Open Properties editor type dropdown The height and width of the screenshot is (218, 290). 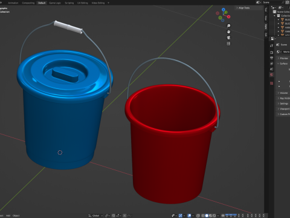[273, 38]
